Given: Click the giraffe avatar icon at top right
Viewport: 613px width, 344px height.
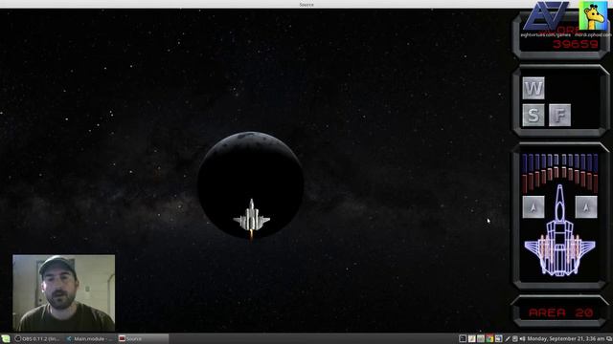Looking at the screenshot, I should pyautogui.click(x=593, y=15).
